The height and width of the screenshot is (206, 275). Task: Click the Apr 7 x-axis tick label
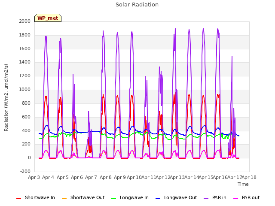click(91, 177)
